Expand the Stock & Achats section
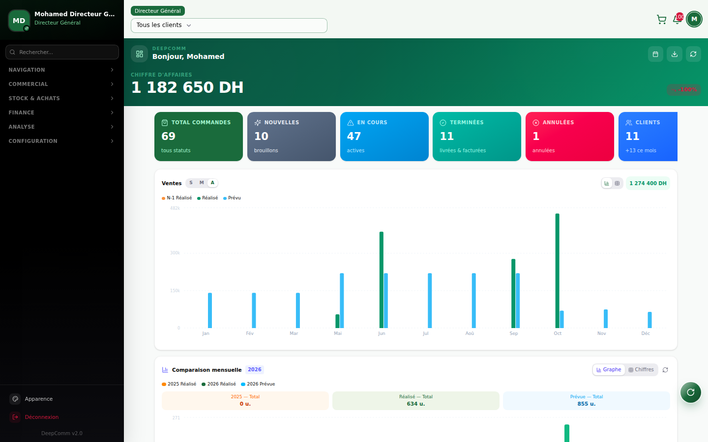Image resolution: width=708 pixels, height=442 pixels. tap(62, 98)
